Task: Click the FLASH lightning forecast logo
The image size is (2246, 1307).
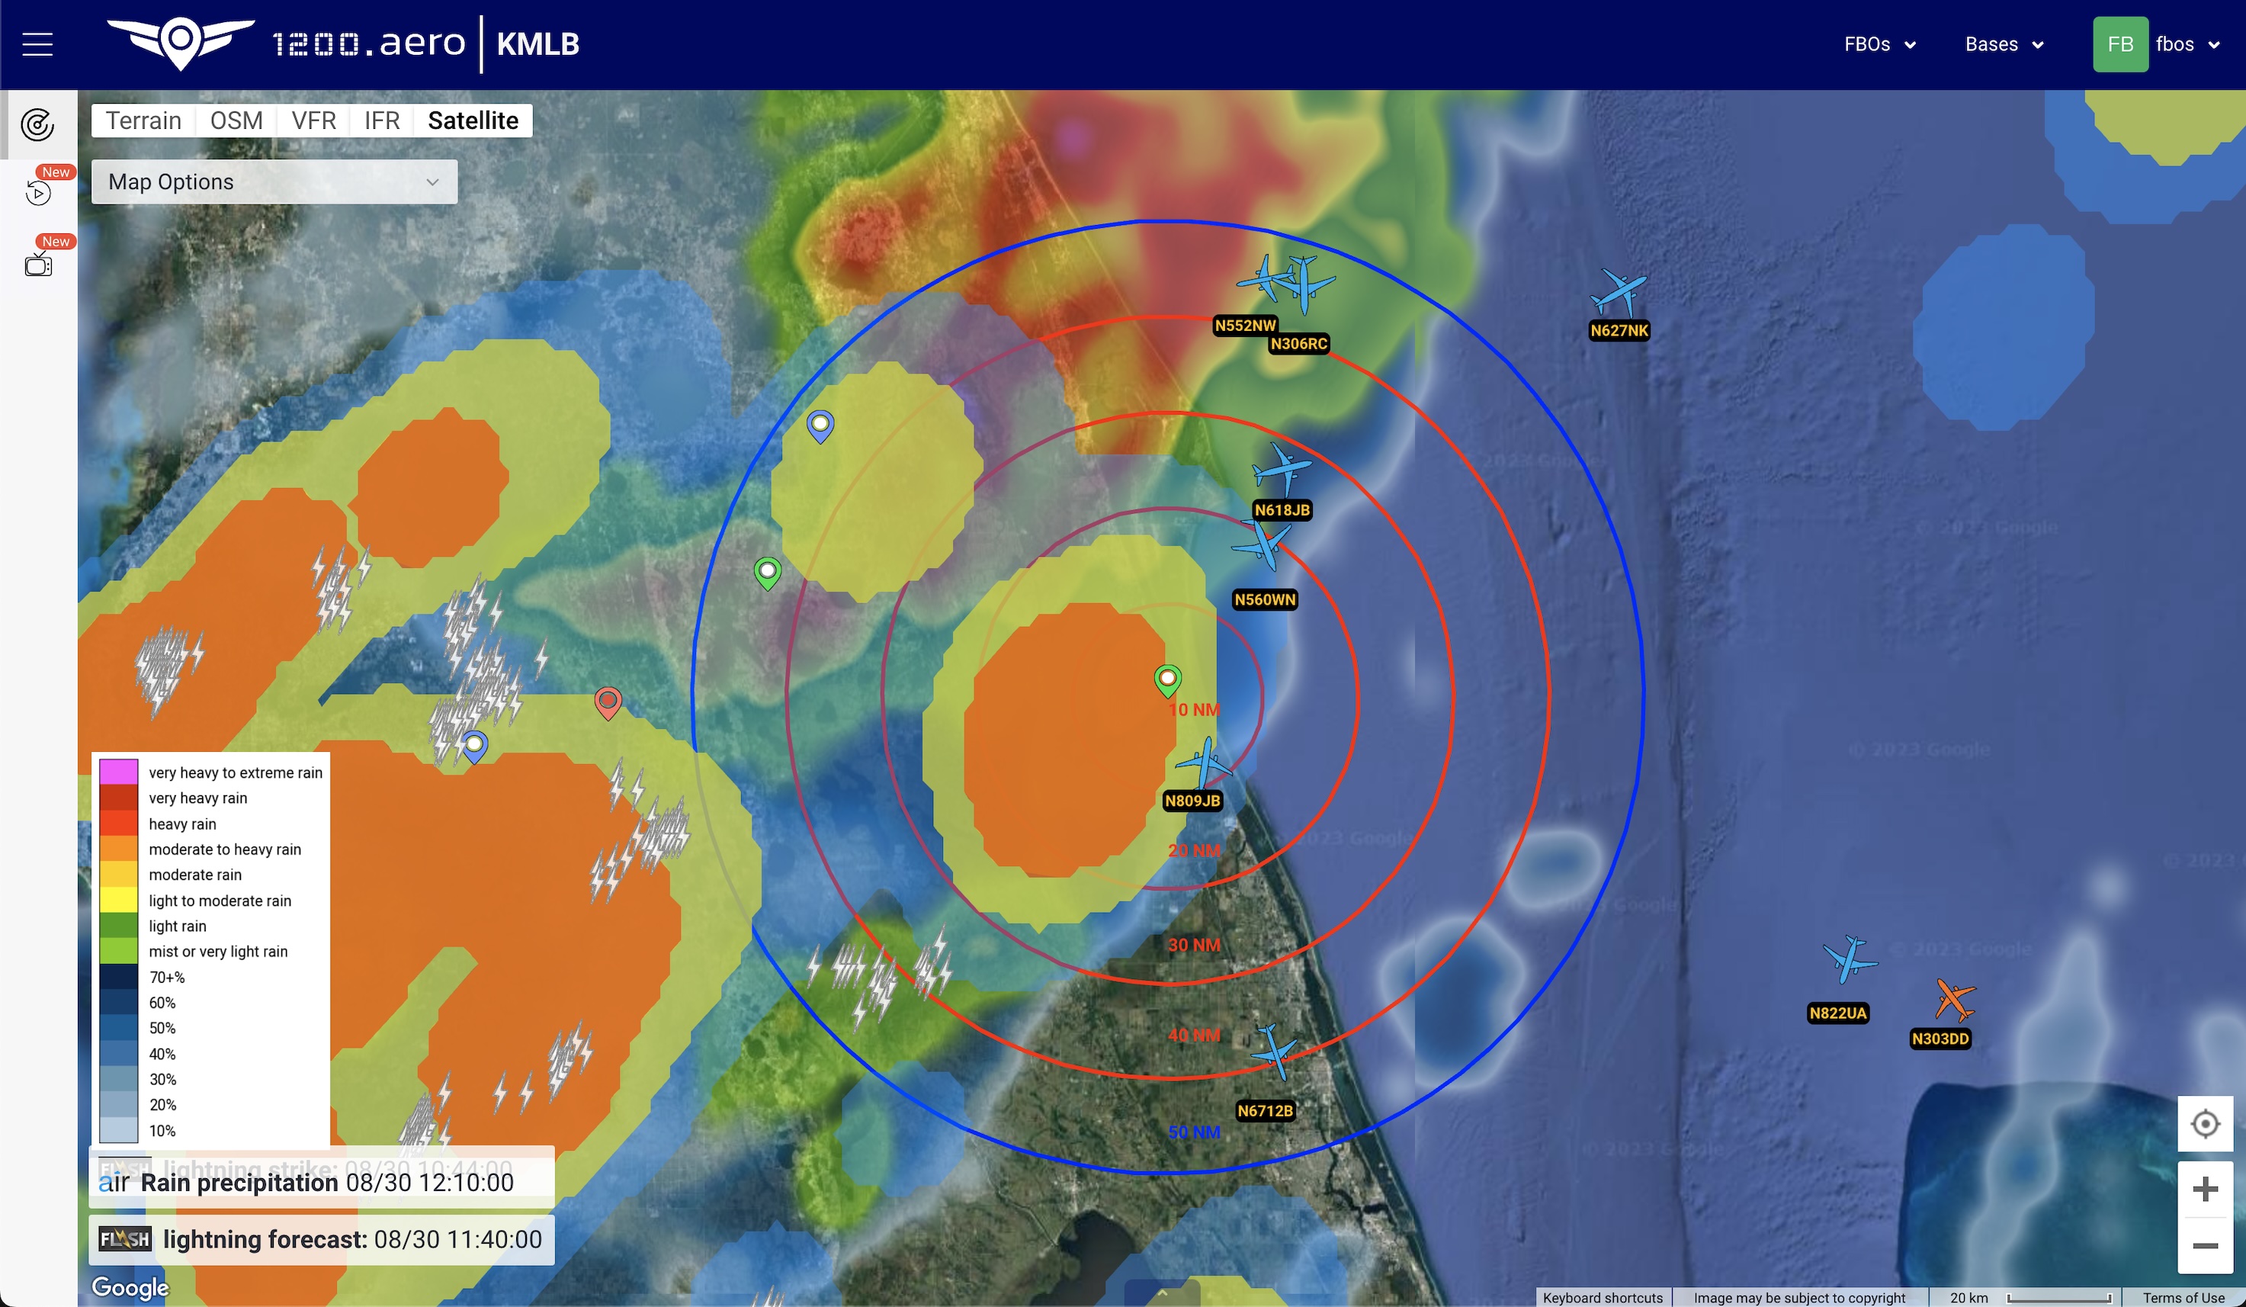Action: [x=125, y=1239]
